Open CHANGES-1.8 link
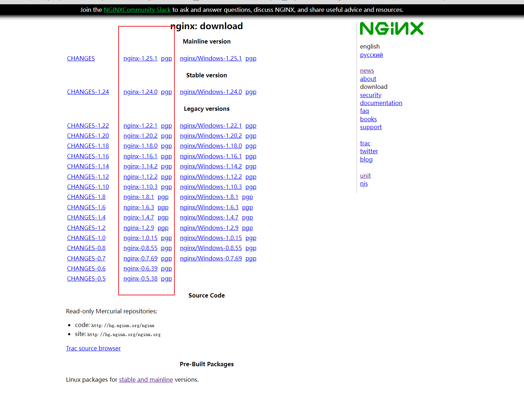Image resolution: width=524 pixels, height=395 pixels. click(86, 197)
